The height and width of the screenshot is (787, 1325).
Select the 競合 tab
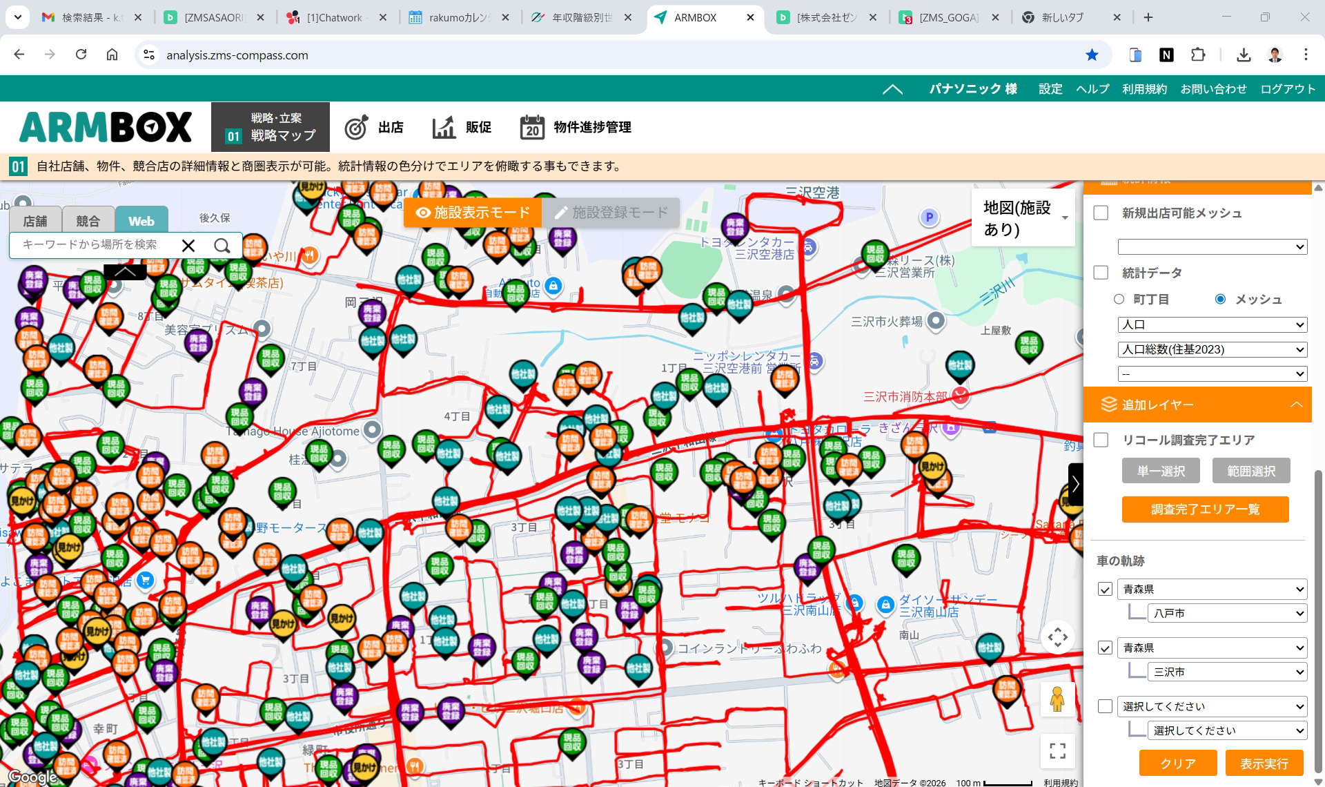click(88, 220)
